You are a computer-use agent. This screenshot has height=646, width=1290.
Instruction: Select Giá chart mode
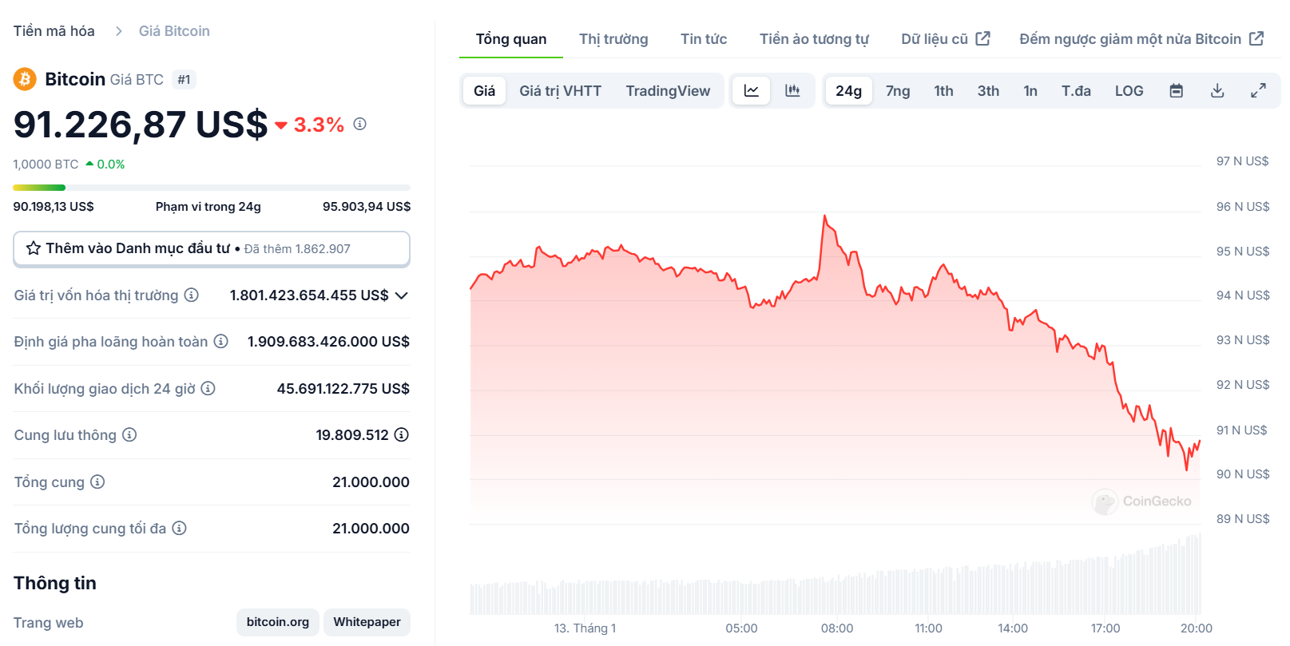pyautogui.click(x=485, y=91)
